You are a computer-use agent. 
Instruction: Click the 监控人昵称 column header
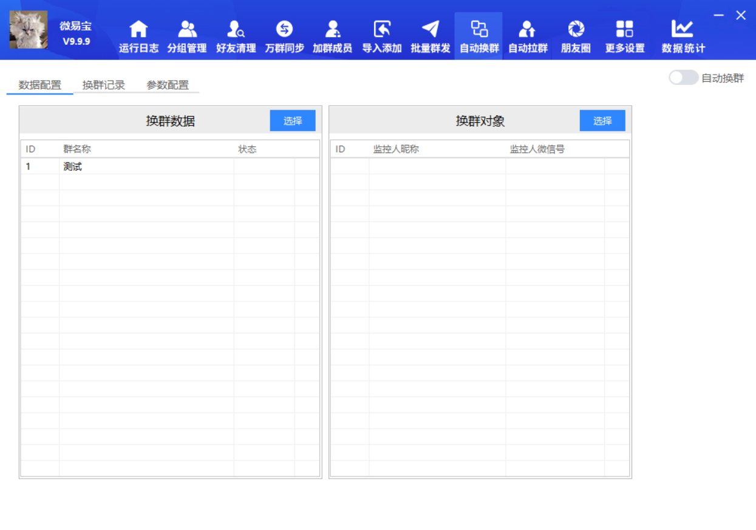[396, 149]
